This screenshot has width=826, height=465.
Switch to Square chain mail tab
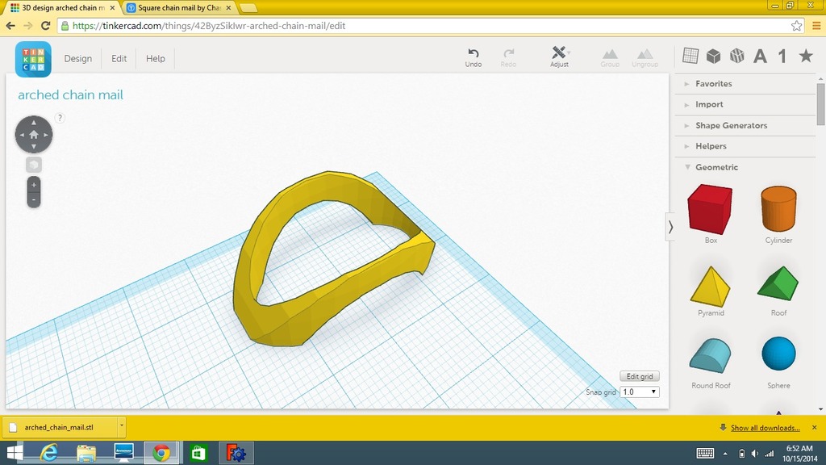click(x=179, y=8)
